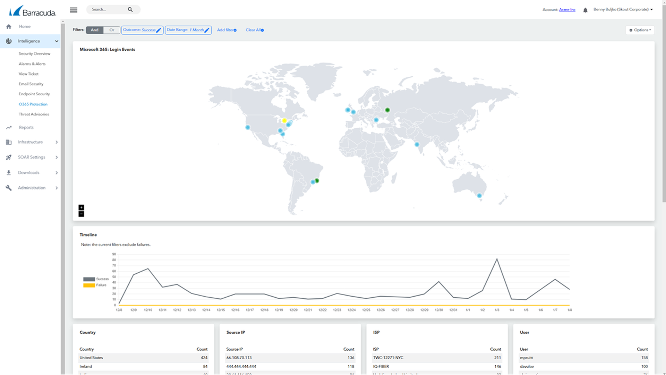Click the Downloads arrow icon
Viewport: 666px width, 375px height.
(x=9, y=173)
